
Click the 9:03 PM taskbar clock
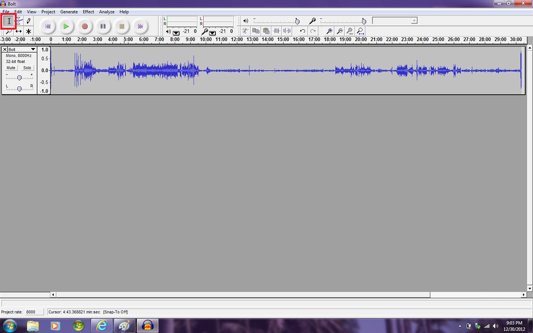tap(514, 323)
